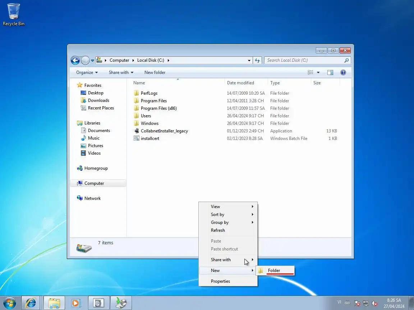414x310 pixels.
Task: Open Share with in the context menu
Action: click(228, 260)
